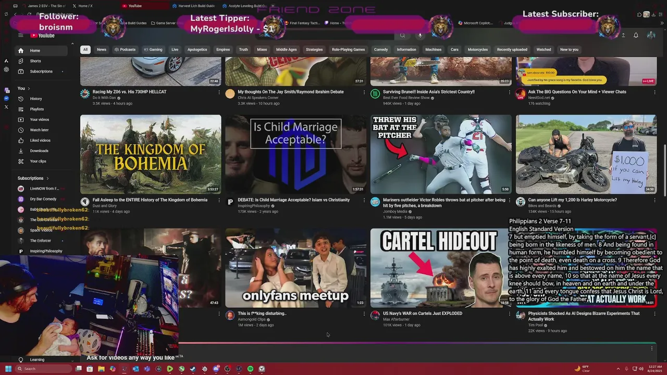Open the Max Afterburner channel avatar
Screen dimensions: 667x375
tap(375, 316)
